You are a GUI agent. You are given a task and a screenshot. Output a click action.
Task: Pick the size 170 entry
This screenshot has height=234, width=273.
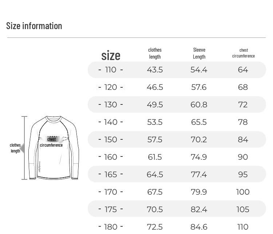(111, 192)
